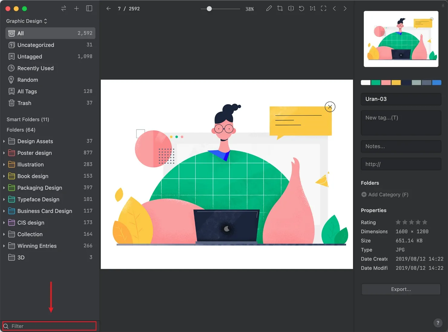Click the search magnifier icon in Filter
This screenshot has height=332, width=448.
(6, 326)
